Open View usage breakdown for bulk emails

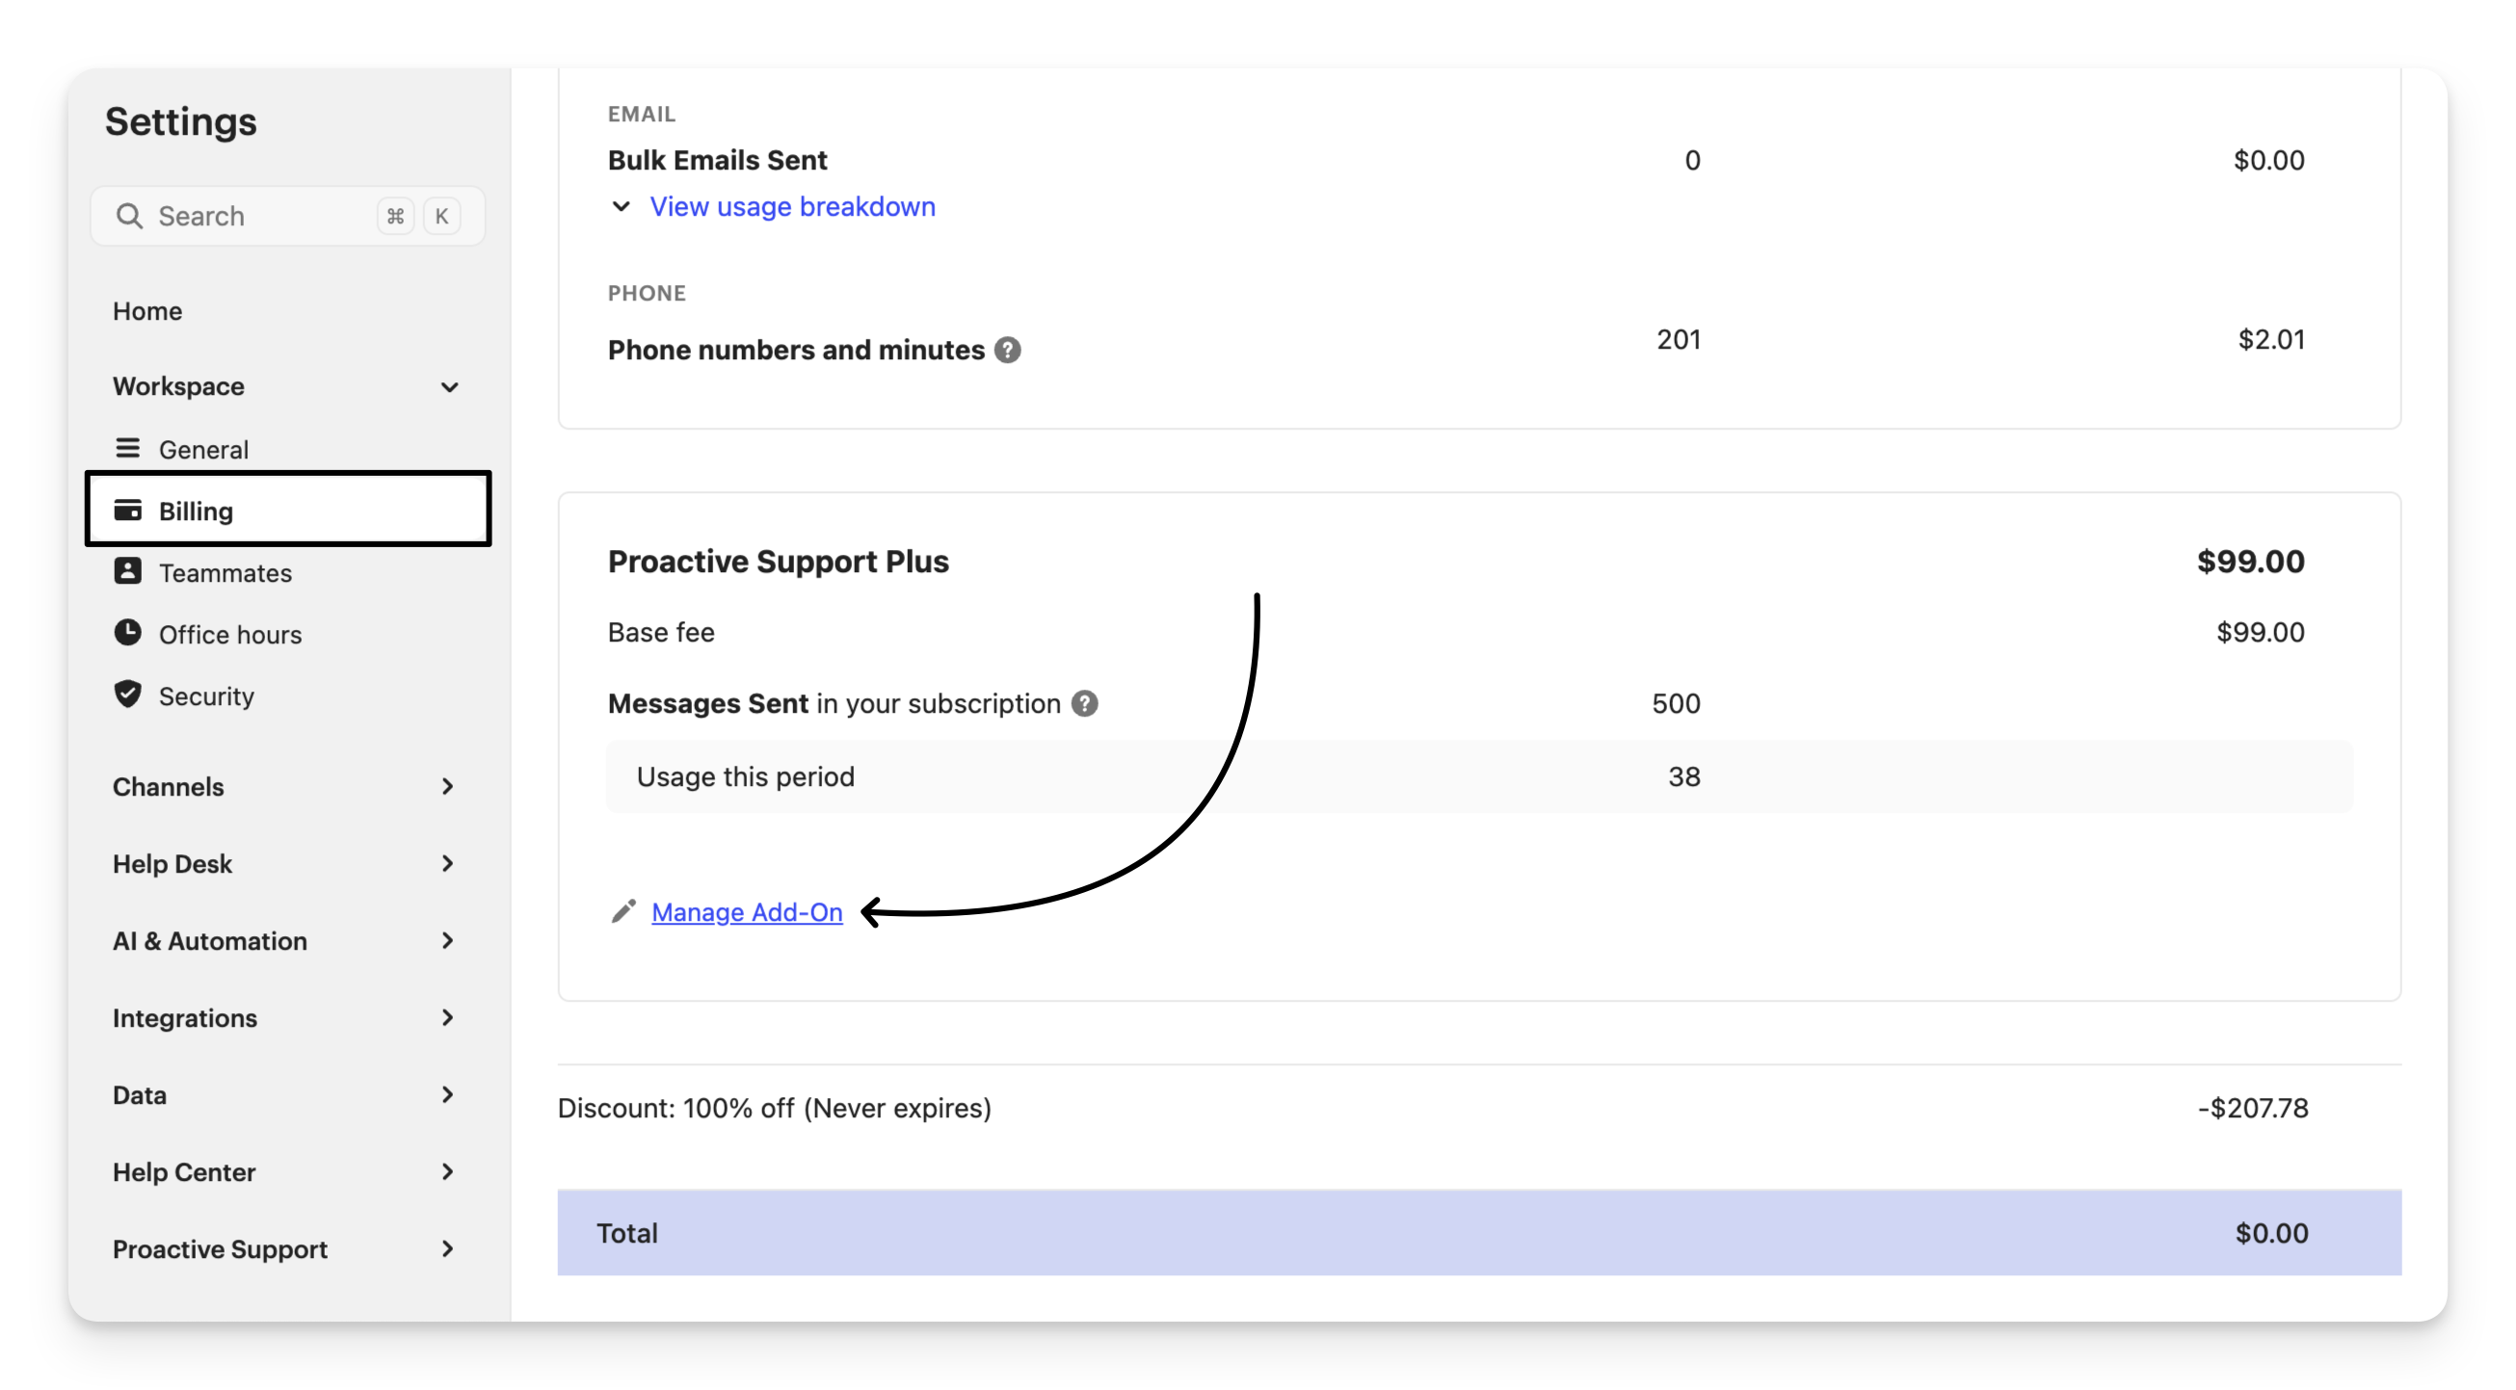[792, 207]
